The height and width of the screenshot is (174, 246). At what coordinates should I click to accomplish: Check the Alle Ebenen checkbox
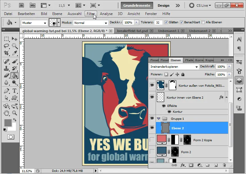click(x=203, y=22)
